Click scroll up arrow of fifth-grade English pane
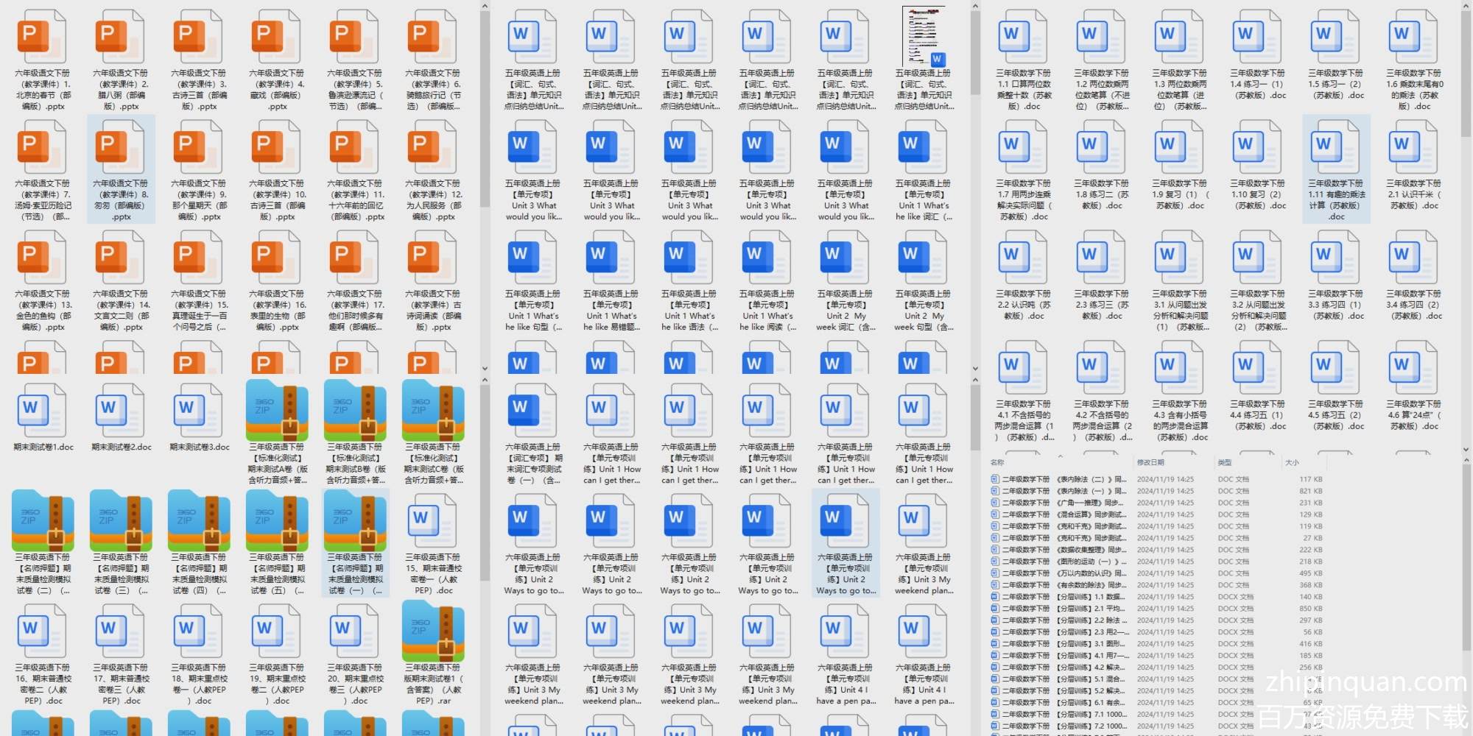Image resolution: width=1473 pixels, height=736 pixels. (975, 7)
